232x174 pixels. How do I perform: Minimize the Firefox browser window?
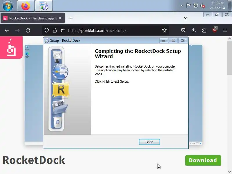pyautogui.click(x=208, y=15)
